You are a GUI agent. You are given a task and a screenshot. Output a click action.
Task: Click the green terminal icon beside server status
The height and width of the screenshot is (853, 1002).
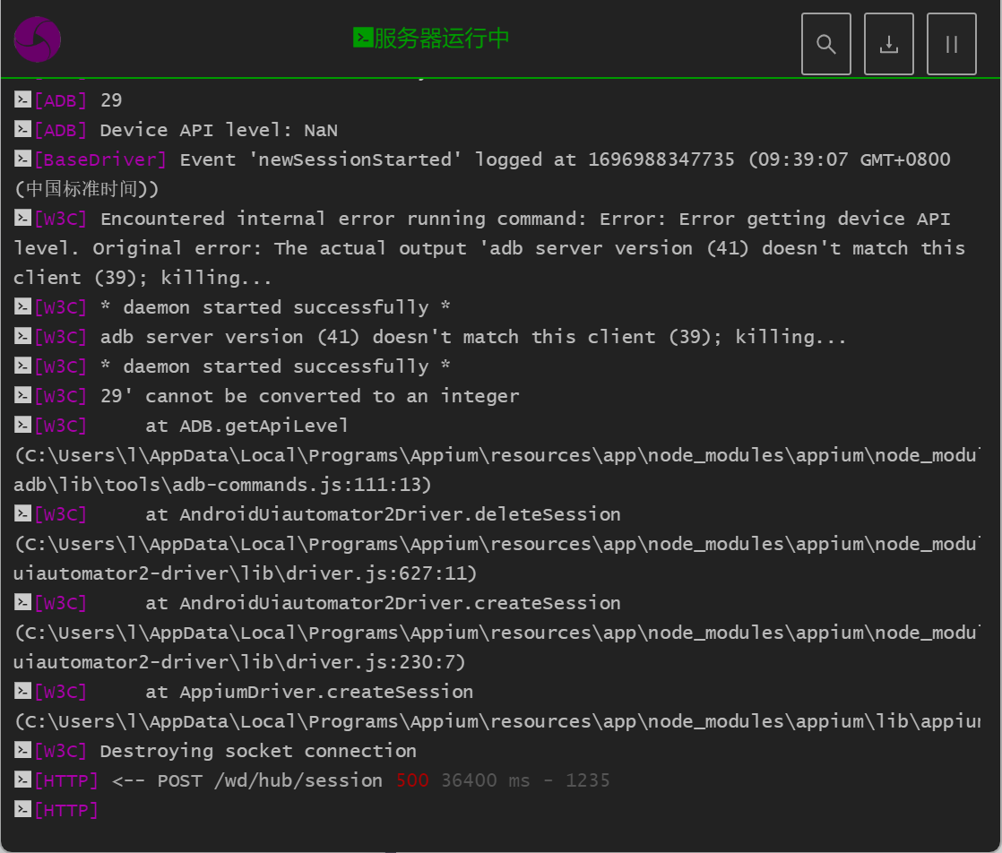tap(362, 38)
